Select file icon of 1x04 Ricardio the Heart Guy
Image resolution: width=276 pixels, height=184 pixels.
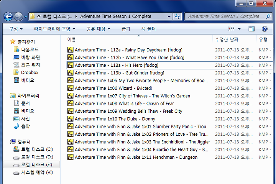tap(70, 149)
